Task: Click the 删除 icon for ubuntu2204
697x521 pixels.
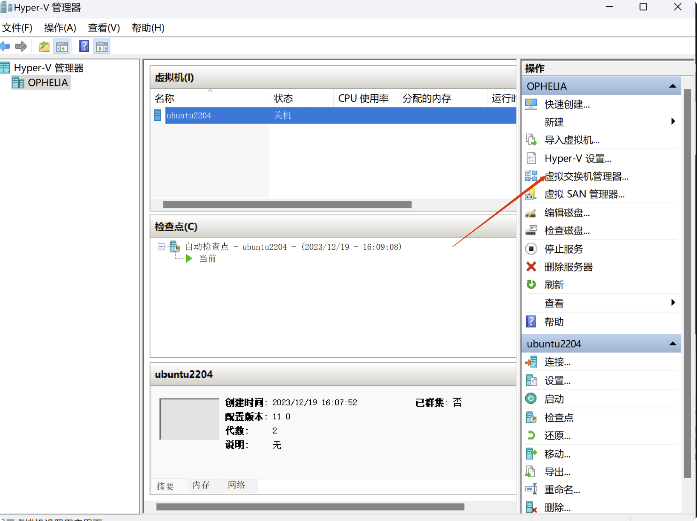Action: coord(531,507)
